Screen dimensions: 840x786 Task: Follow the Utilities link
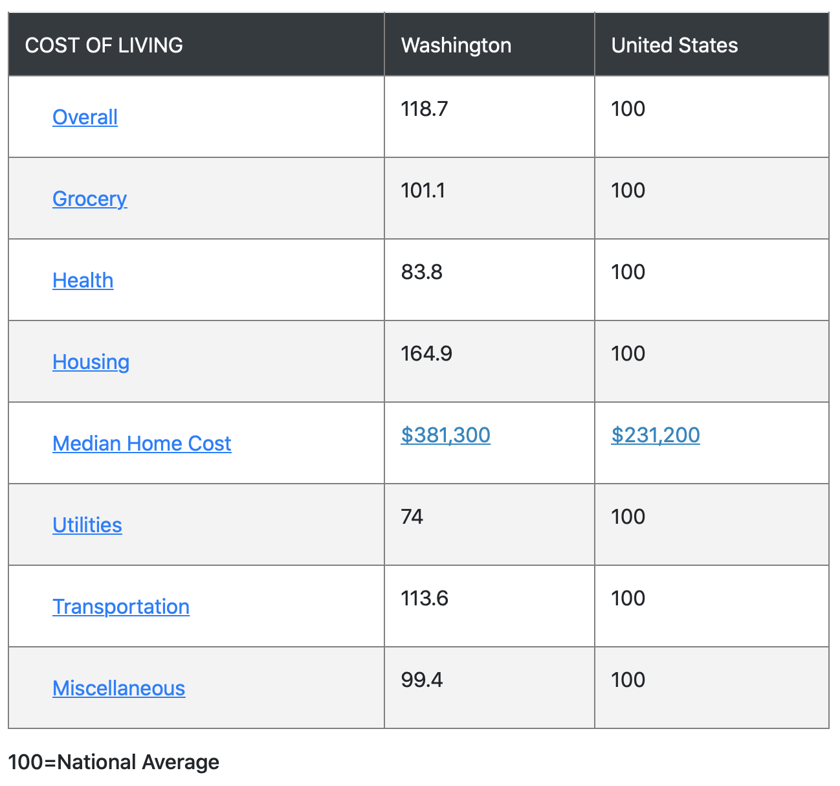coord(87,525)
